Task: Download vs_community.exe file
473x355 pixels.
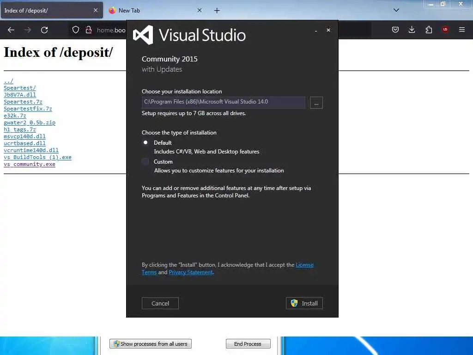Action: (x=30, y=164)
